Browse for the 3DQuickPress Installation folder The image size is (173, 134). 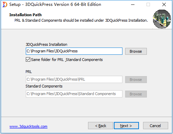point(136,51)
